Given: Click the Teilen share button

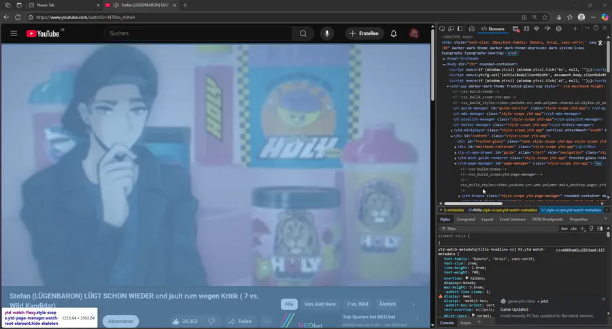Looking at the screenshot, I should click(x=241, y=322).
